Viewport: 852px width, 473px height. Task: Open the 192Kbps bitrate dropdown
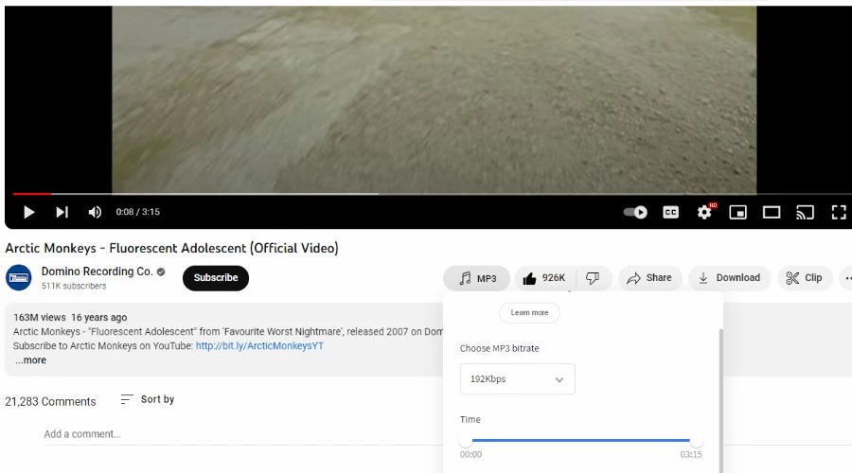pyautogui.click(x=517, y=379)
